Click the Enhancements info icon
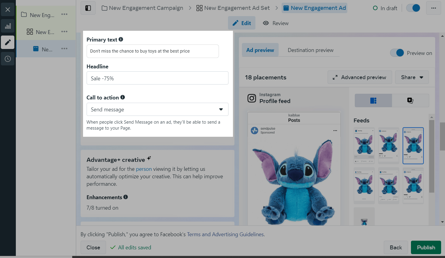The width and height of the screenshot is (445, 258). pos(125,197)
